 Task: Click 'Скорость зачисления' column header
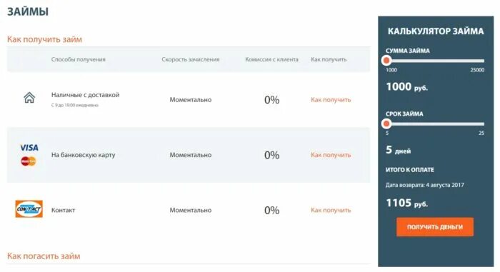tap(191, 60)
